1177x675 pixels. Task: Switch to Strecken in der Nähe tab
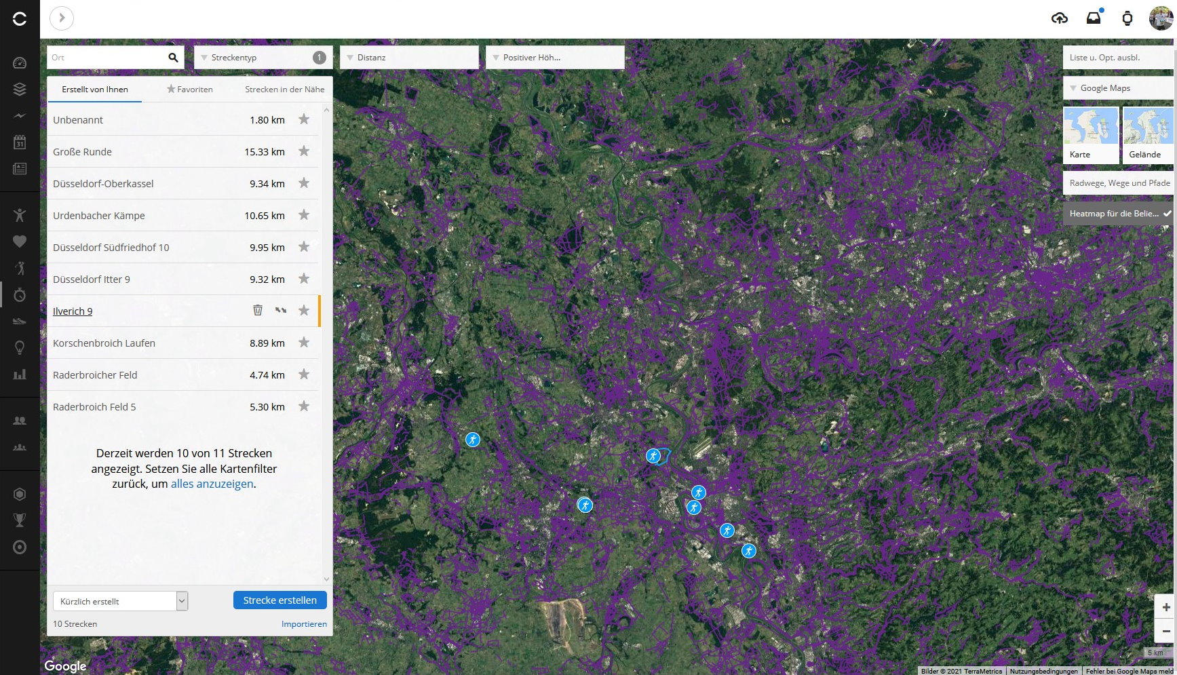[284, 90]
